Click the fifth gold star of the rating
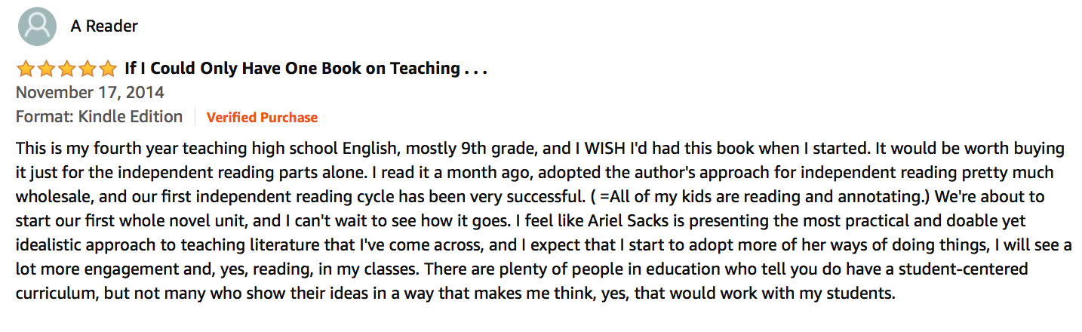The height and width of the screenshot is (332, 1082). click(107, 69)
